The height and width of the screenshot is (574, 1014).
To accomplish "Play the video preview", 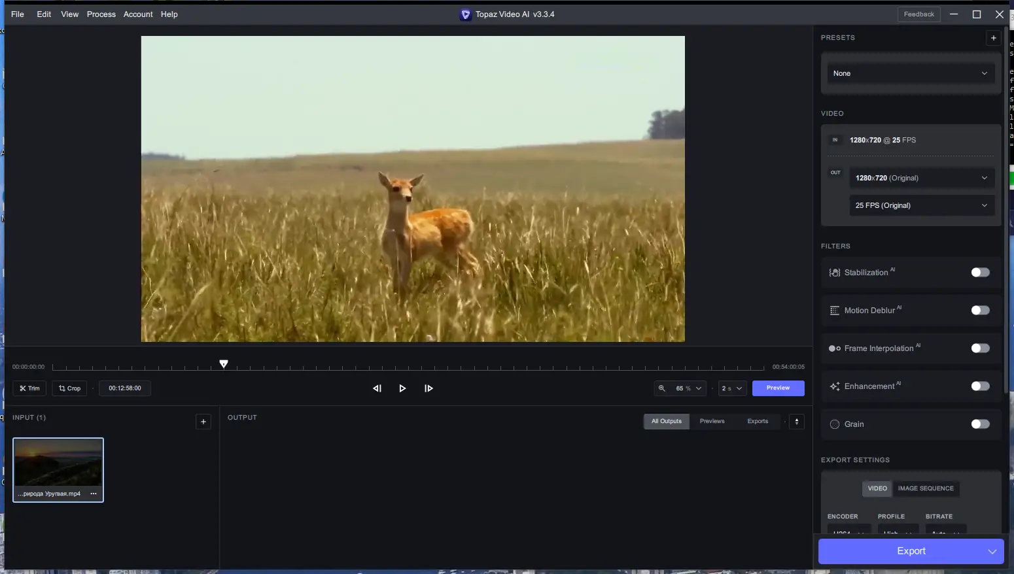I will 402,388.
